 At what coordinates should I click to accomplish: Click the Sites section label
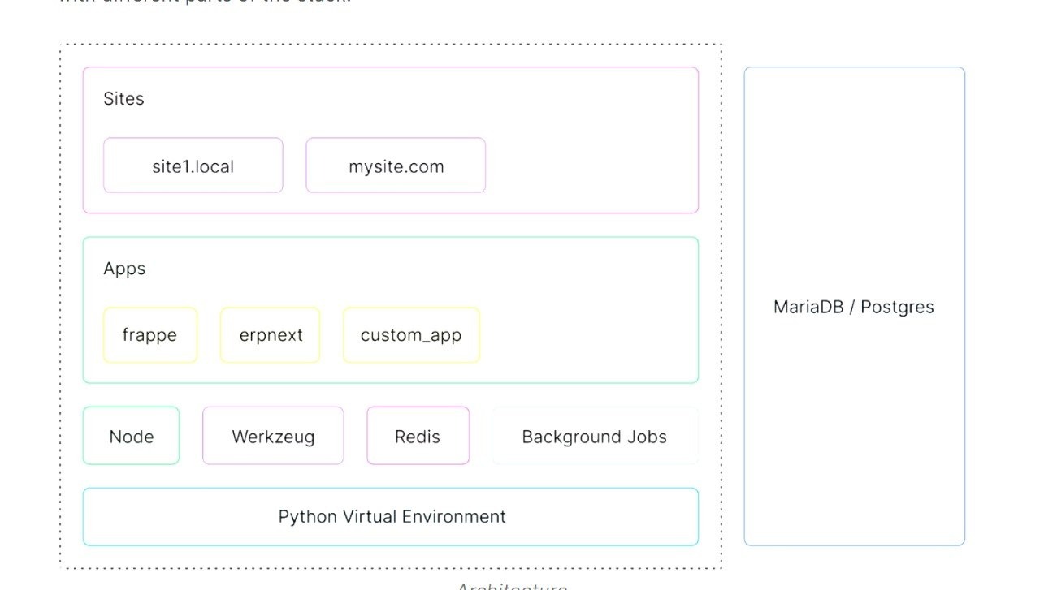point(123,98)
